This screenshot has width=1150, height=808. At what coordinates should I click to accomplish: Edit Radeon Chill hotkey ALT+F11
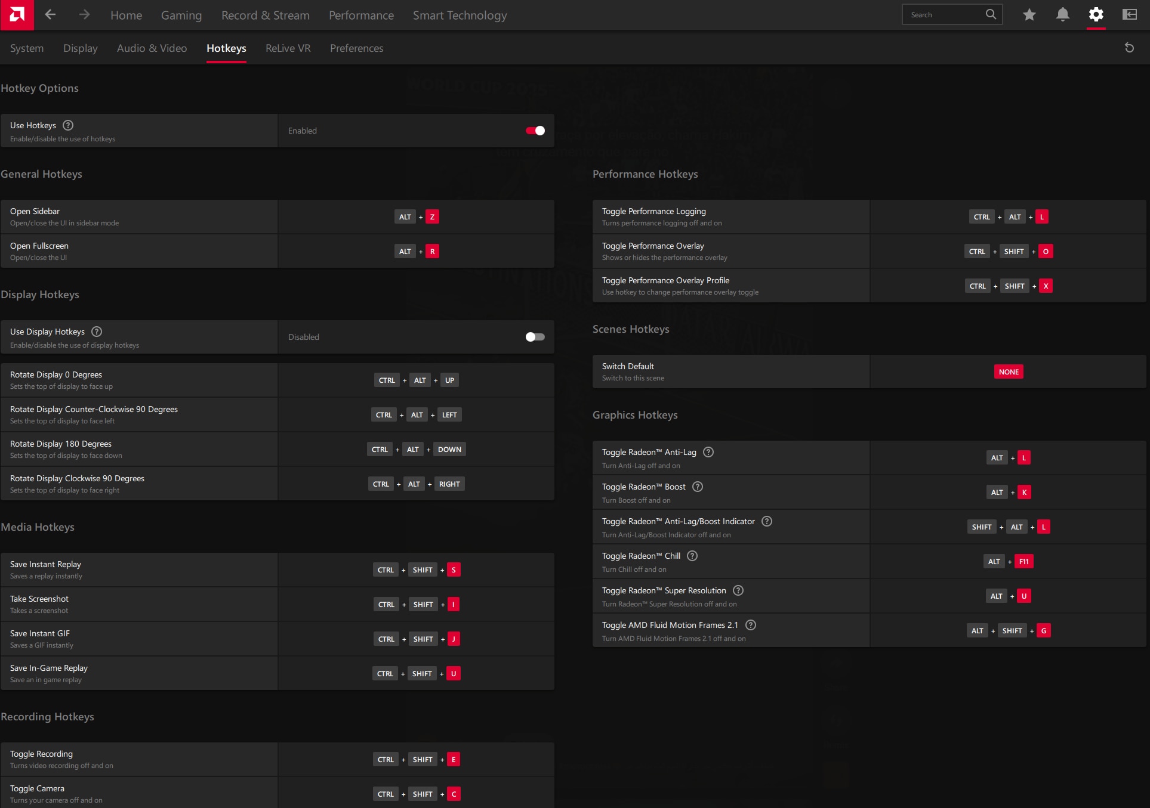(1009, 562)
